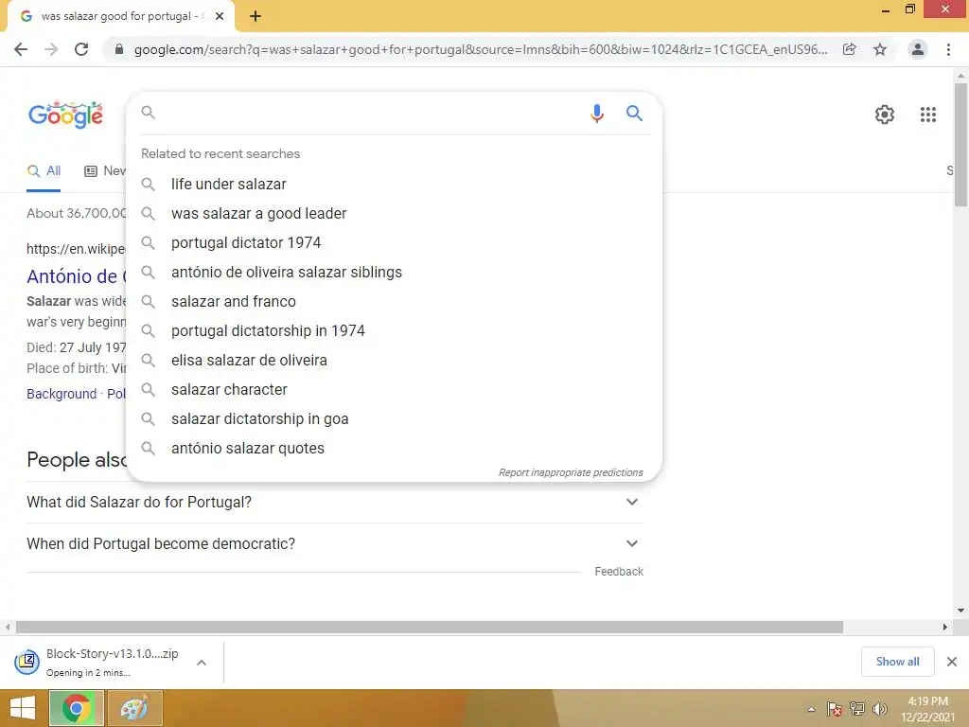Choose suggestion 'antónio salazar quotes'
969x727 pixels.
point(394,448)
